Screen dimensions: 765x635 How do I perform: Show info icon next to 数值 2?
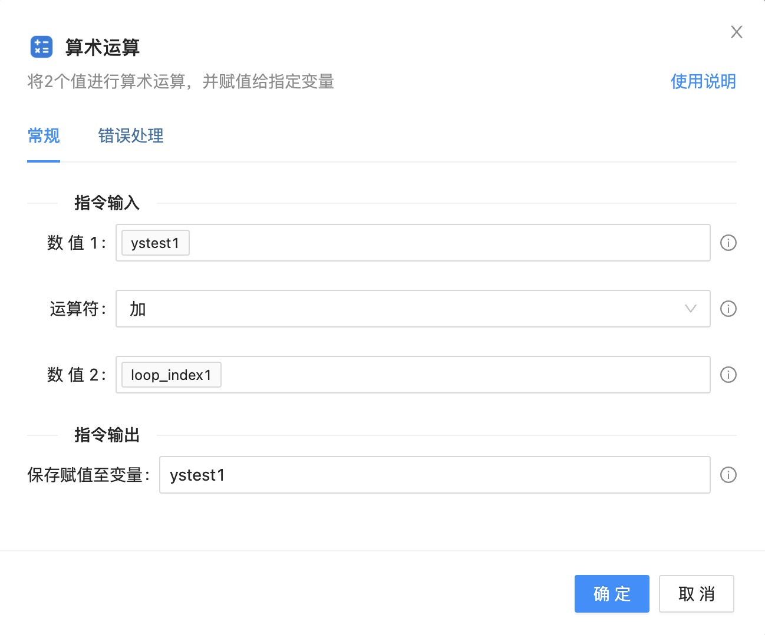[x=728, y=375]
